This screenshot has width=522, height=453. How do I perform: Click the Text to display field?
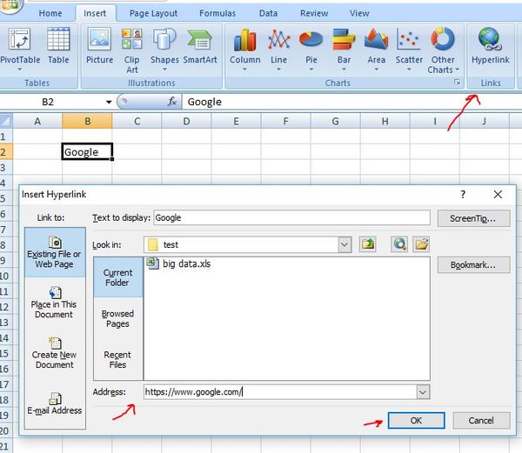pos(291,218)
